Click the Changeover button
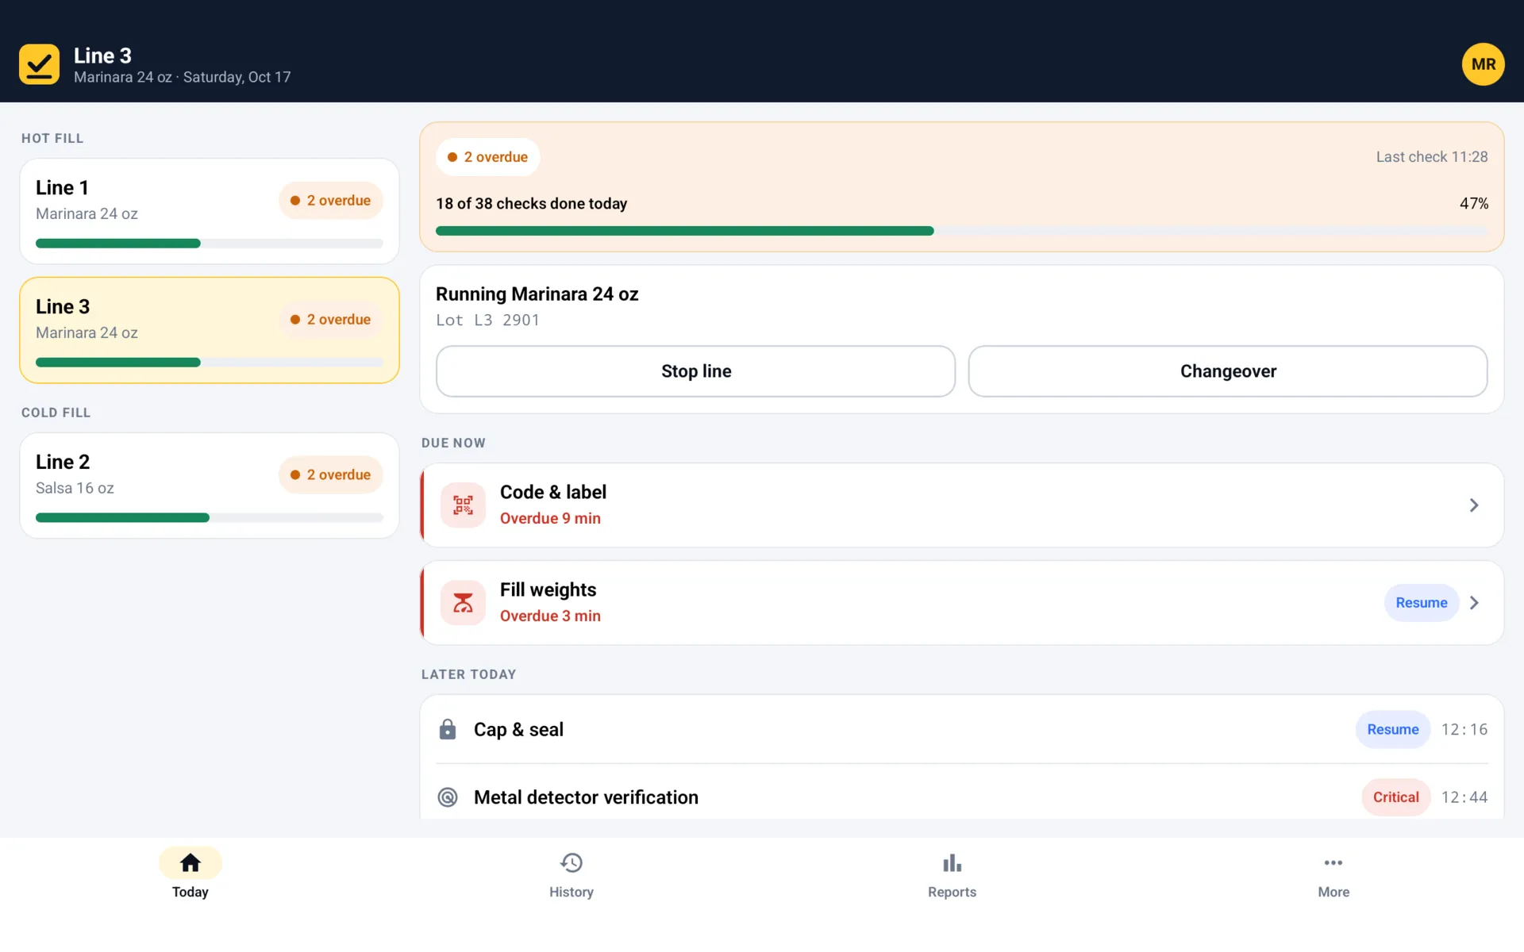This screenshot has height=952, width=1524. pos(1228,371)
